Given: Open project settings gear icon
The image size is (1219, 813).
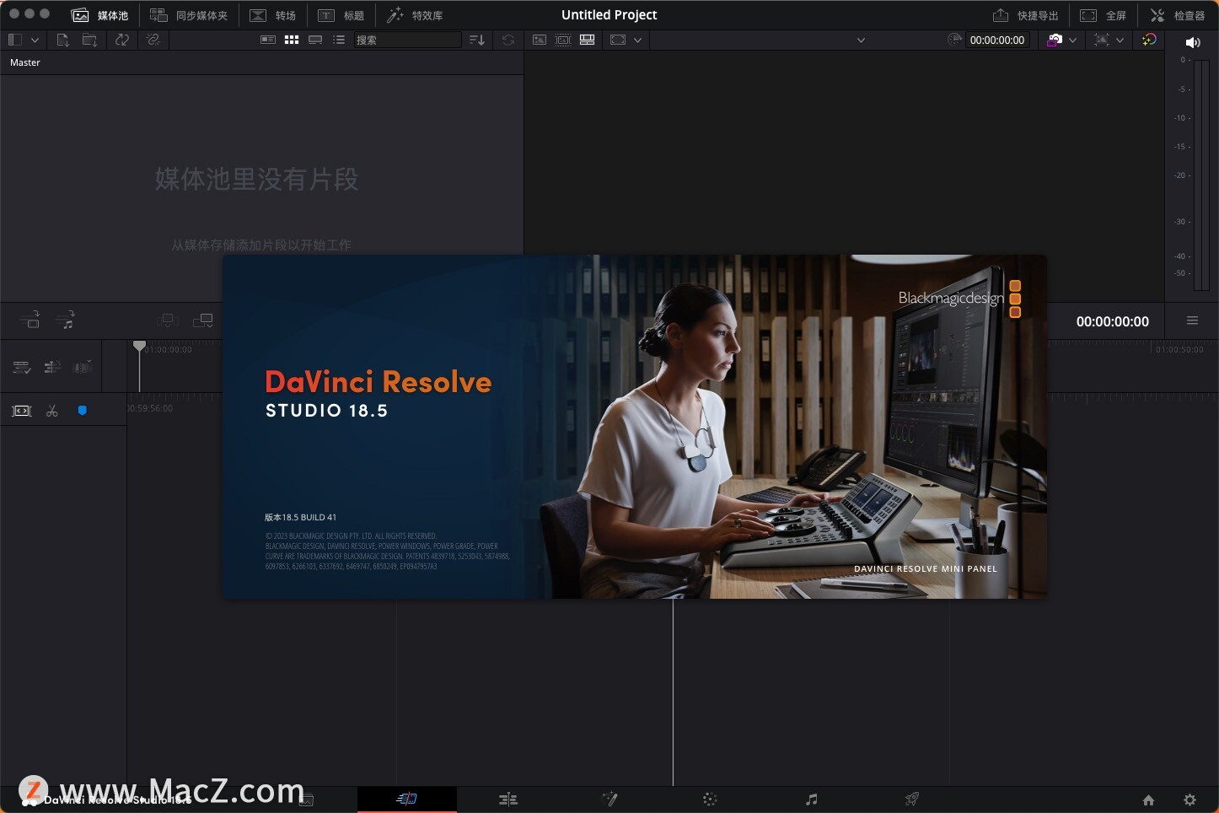Looking at the screenshot, I should point(1189,800).
